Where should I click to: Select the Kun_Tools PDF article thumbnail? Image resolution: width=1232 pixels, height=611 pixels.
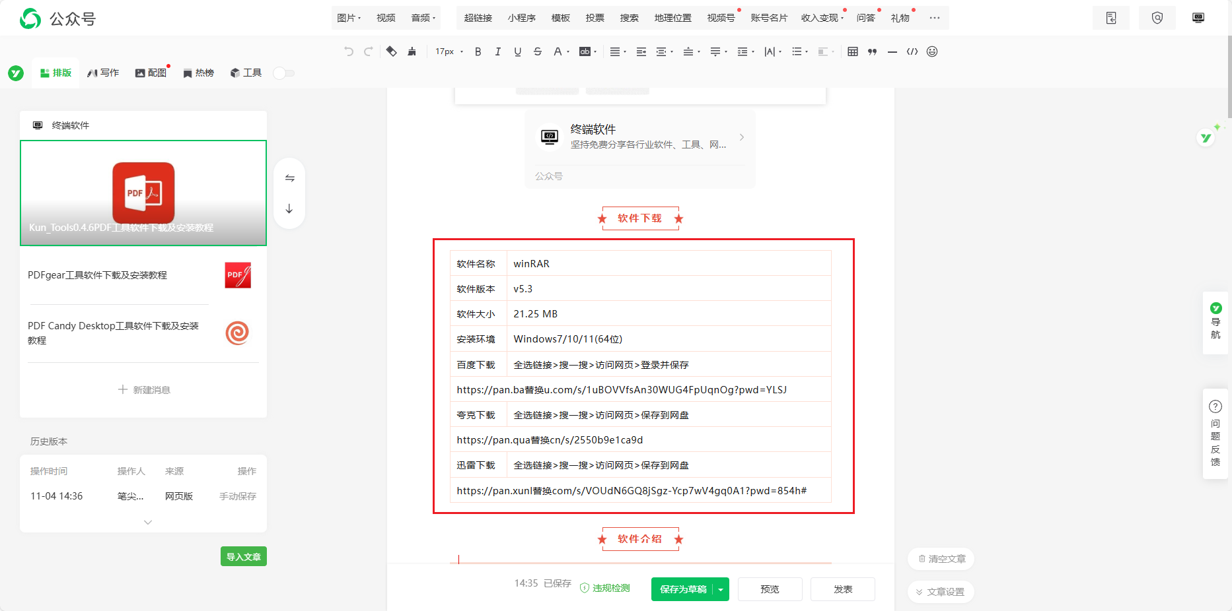point(143,193)
